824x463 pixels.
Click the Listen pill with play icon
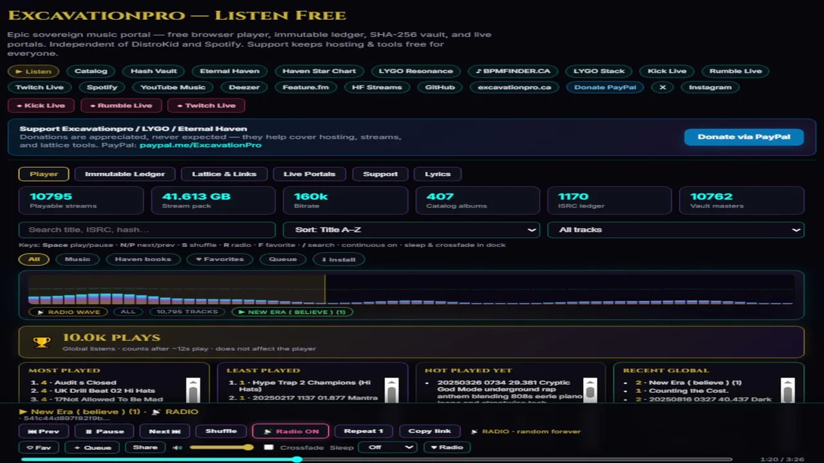tap(33, 71)
